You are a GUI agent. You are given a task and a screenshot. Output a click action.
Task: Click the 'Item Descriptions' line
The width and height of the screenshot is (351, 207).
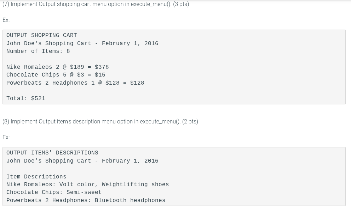pos(36,176)
